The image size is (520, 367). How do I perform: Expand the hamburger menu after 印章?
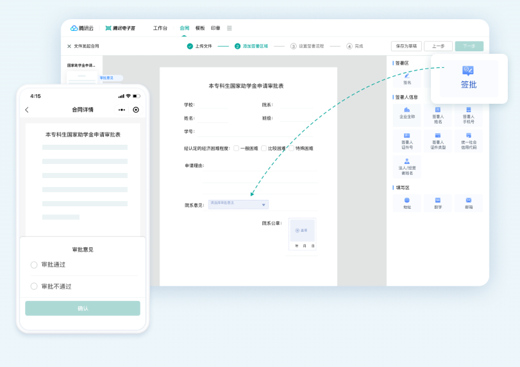230,28
